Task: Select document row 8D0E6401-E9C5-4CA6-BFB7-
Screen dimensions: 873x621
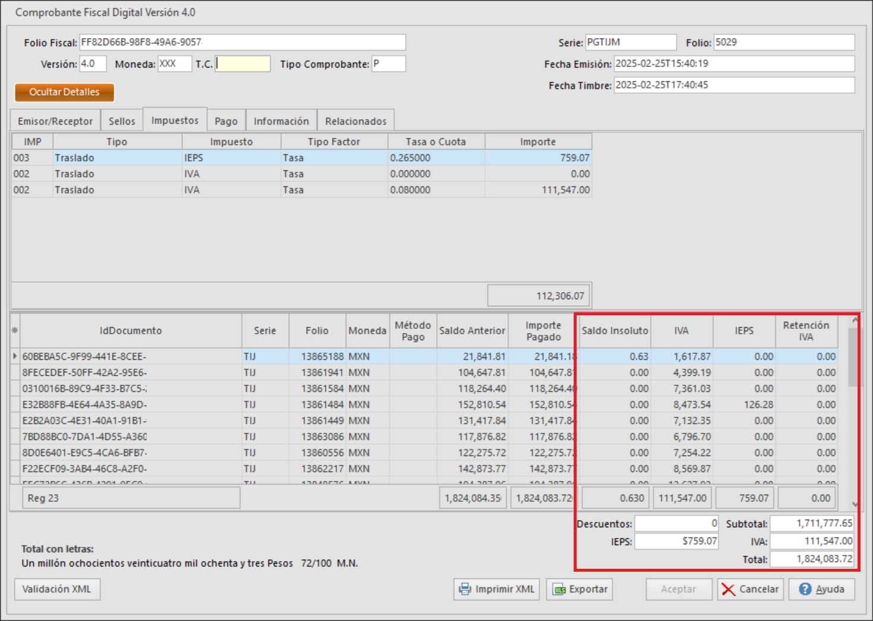Action: pyautogui.click(x=429, y=452)
